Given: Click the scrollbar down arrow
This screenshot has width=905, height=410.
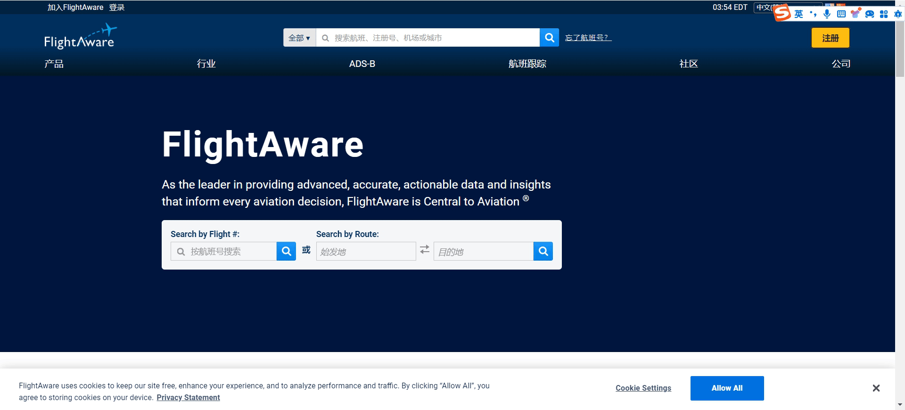Looking at the screenshot, I should click(x=900, y=405).
